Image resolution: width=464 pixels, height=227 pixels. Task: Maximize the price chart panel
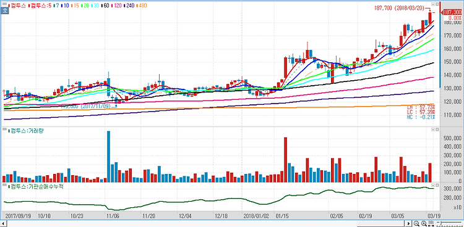coord(432,4)
